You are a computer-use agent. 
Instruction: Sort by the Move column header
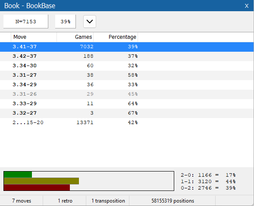pos(34,37)
